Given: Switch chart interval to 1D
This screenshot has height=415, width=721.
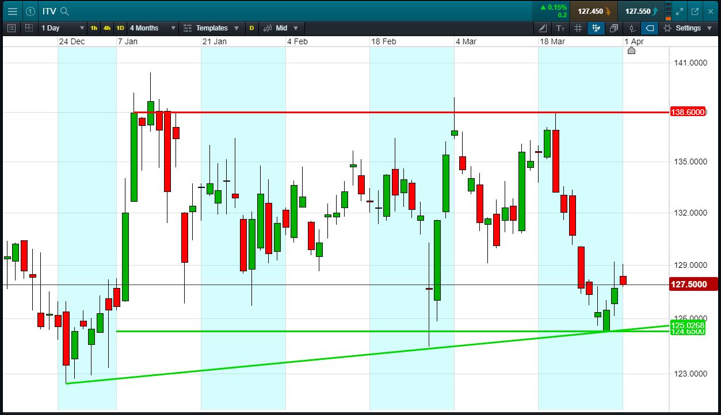Looking at the screenshot, I should pyautogui.click(x=120, y=28).
